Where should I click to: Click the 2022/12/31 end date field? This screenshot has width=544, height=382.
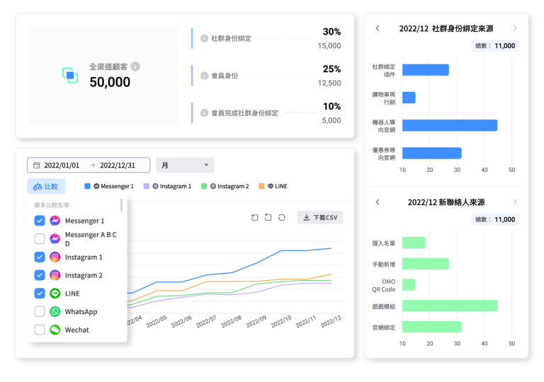click(118, 166)
